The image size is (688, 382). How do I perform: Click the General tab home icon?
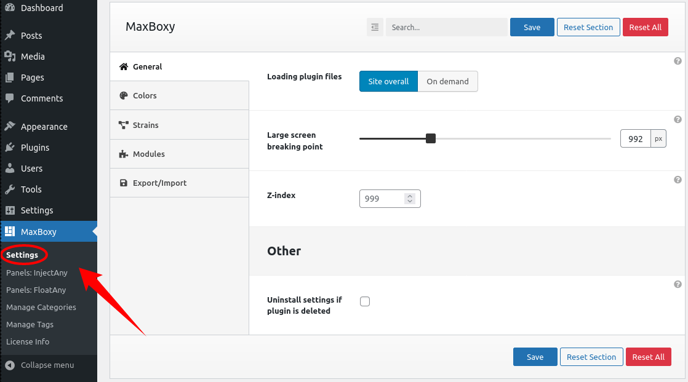pyautogui.click(x=124, y=66)
